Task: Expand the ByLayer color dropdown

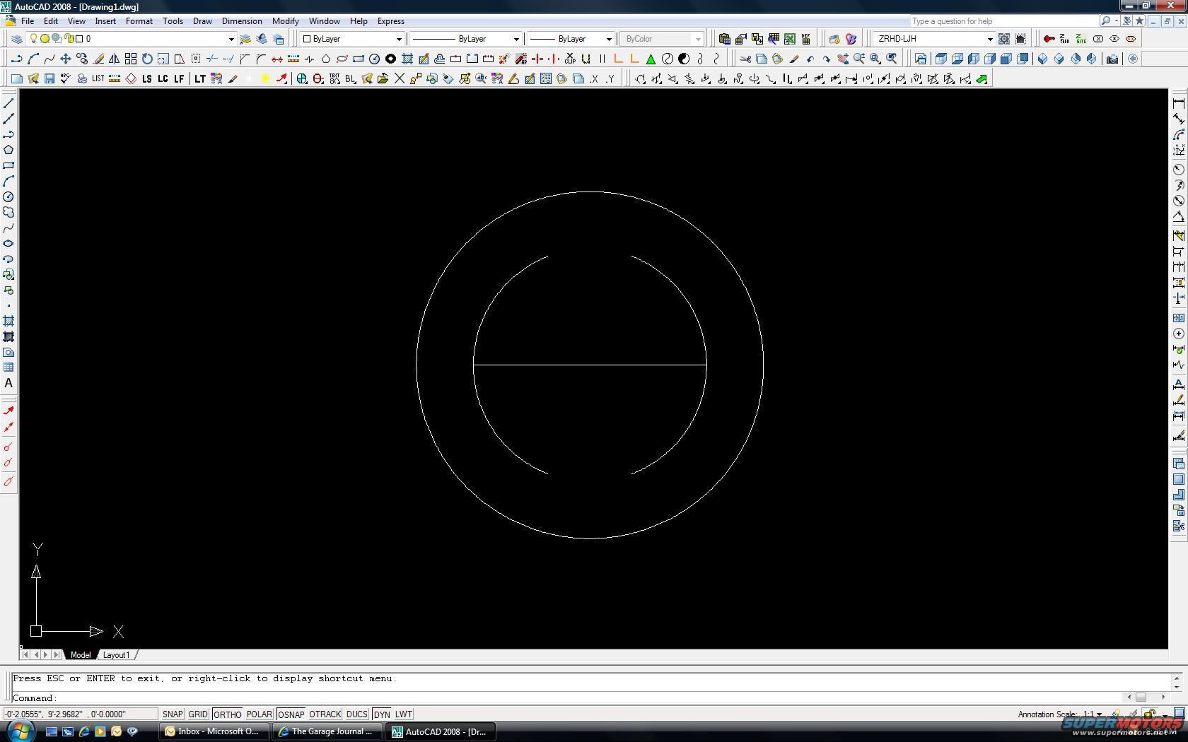Action: click(398, 39)
